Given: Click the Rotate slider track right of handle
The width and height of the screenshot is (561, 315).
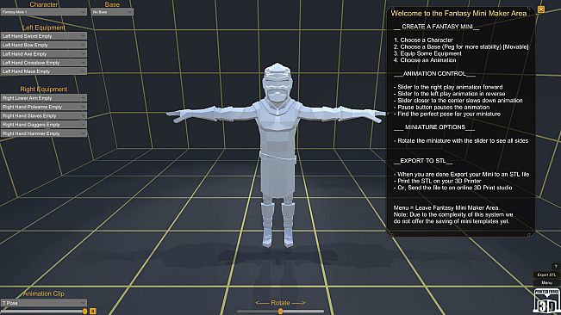Looking at the screenshot, I should click(x=303, y=312).
